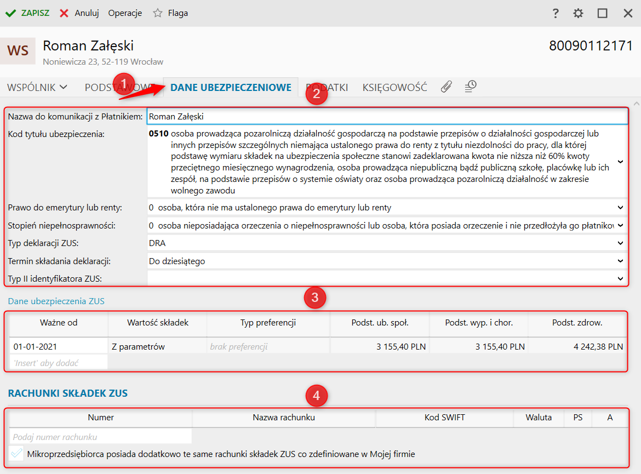The height and width of the screenshot is (474, 641).
Task: Click the Dane ubezpieczenia ZUS link
Action: point(56,301)
